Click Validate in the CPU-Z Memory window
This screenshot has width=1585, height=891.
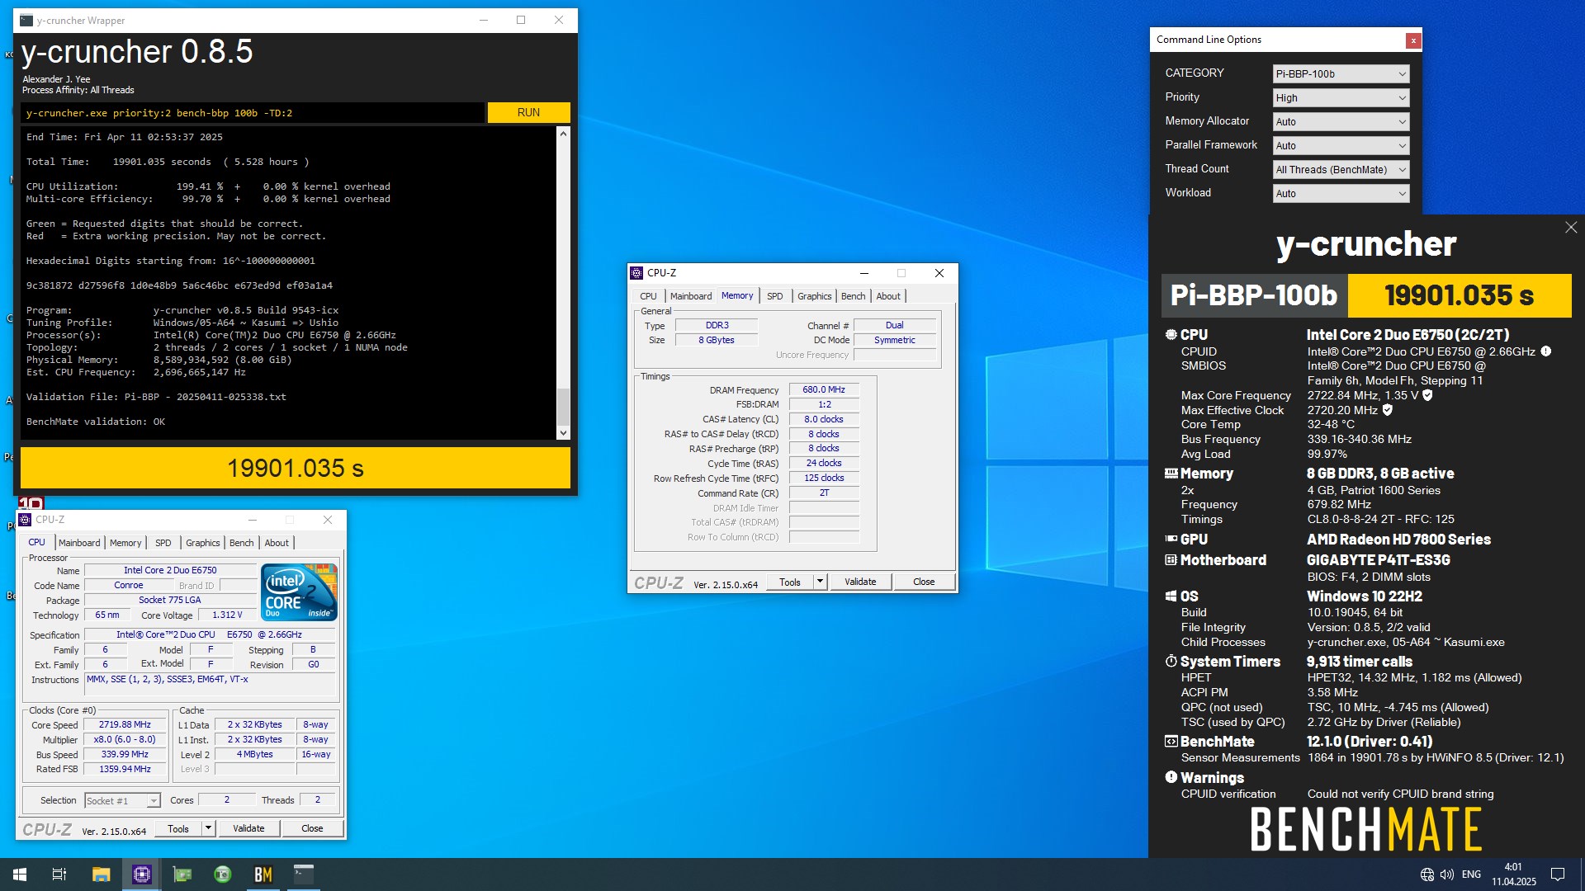pos(860,582)
